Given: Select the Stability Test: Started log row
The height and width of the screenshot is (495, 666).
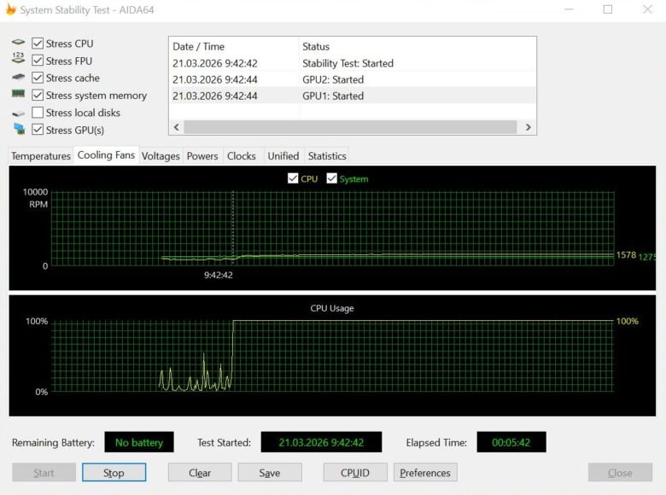Looking at the screenshot, I should click(x=352, y=63).
